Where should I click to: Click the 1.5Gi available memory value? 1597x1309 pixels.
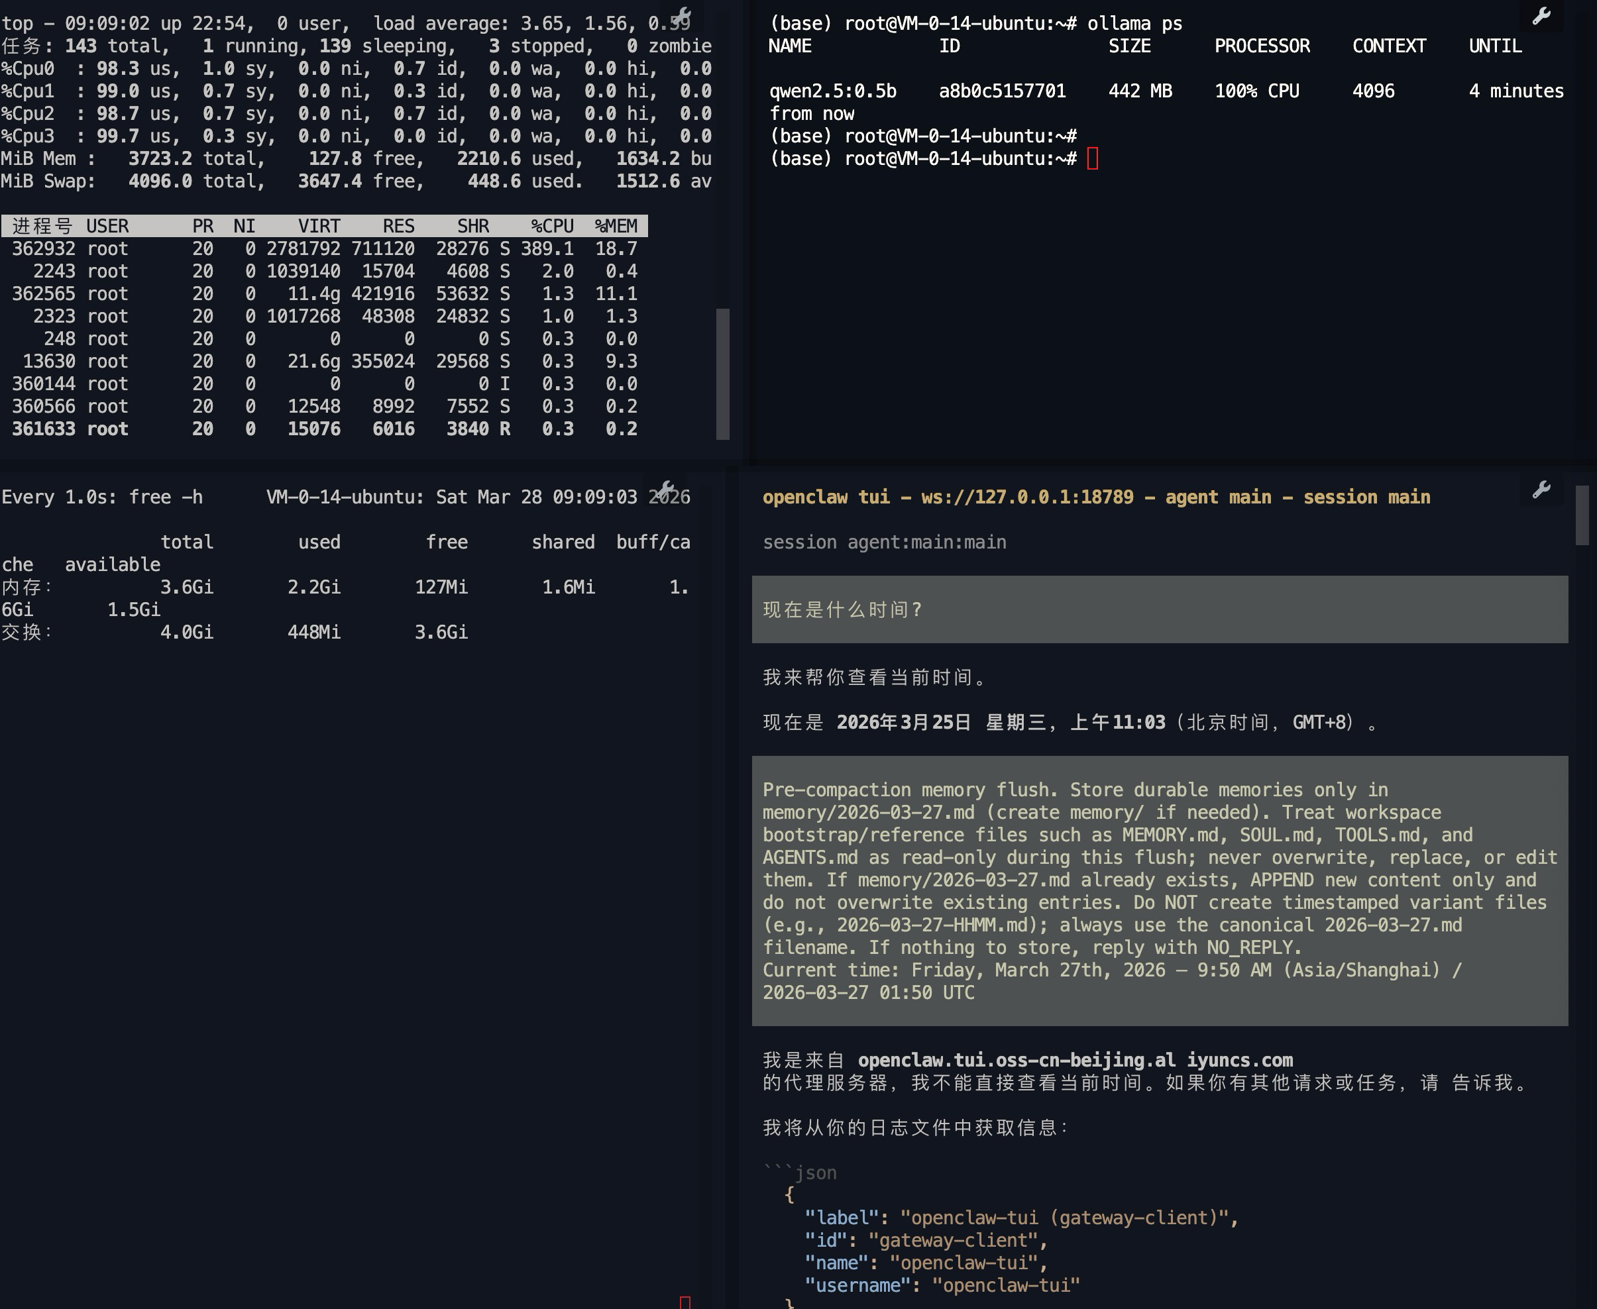pos(133,610)
